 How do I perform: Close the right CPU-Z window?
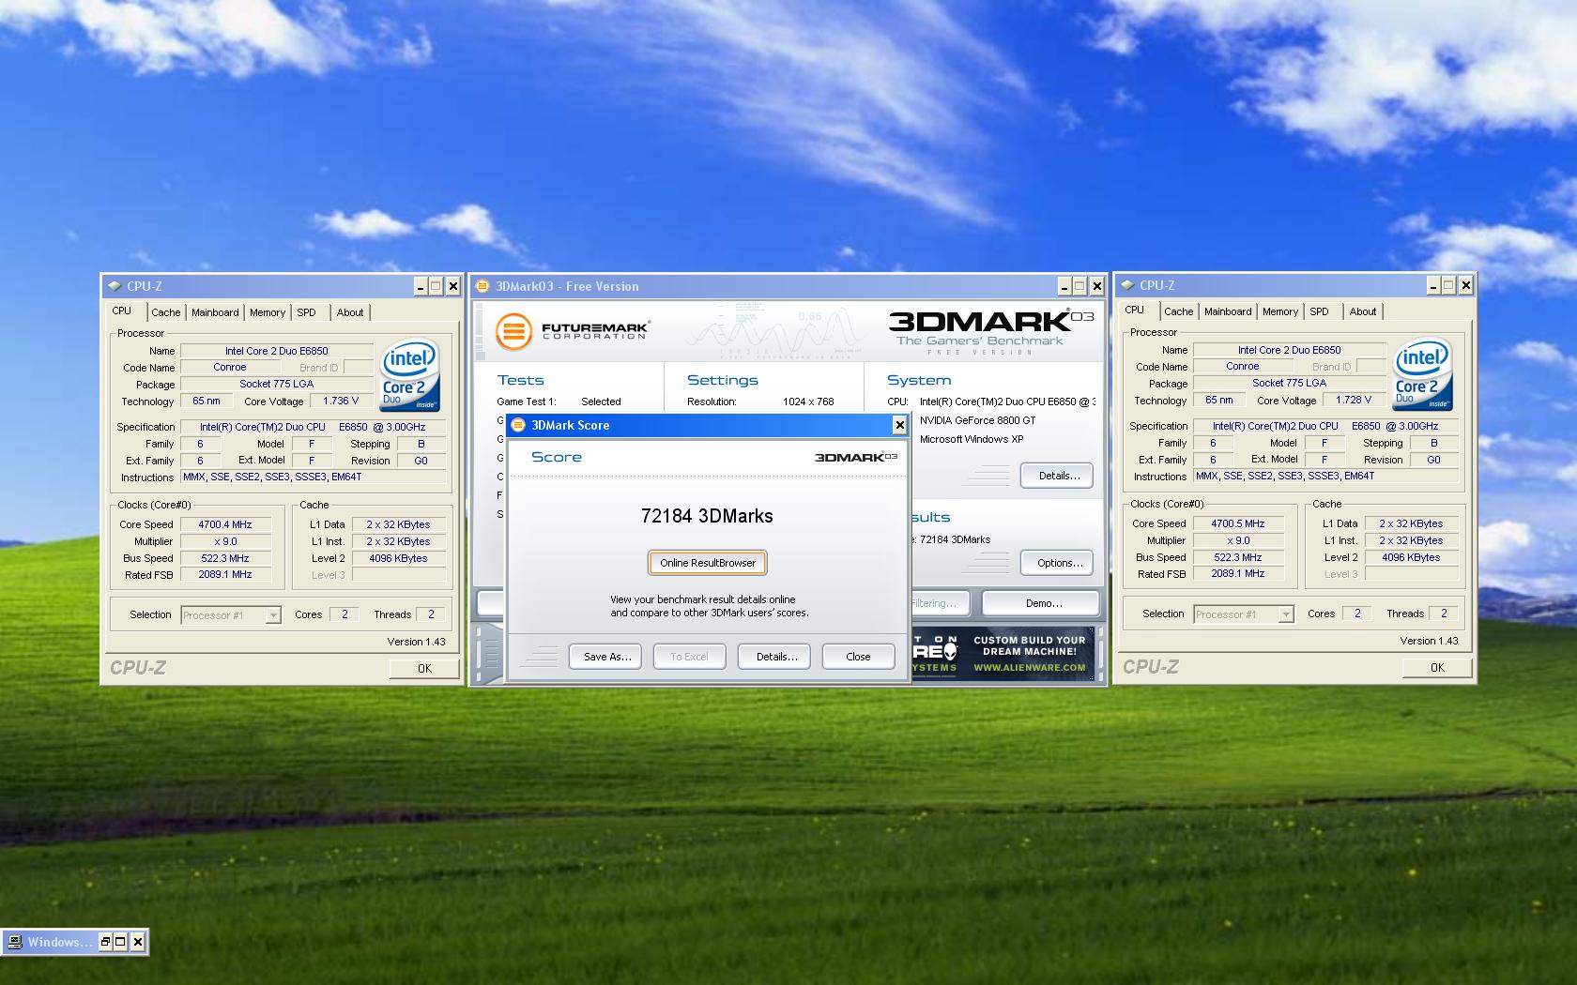click(1465, 285)
